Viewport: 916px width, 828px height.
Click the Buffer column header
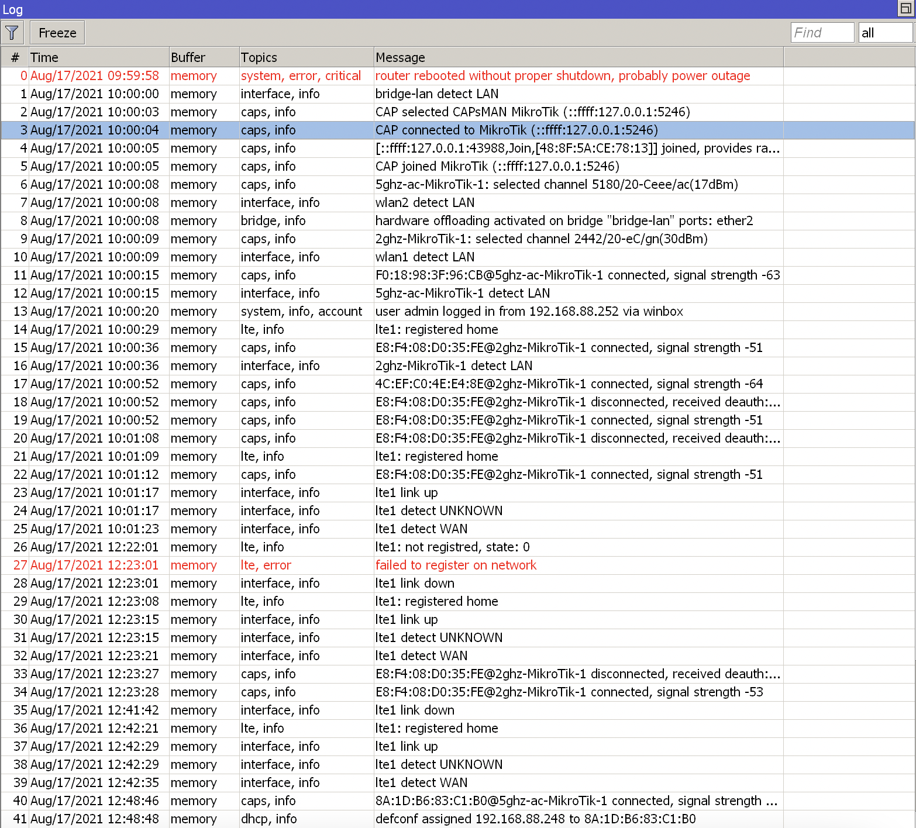pyautogui.click(x=203, y=57)
